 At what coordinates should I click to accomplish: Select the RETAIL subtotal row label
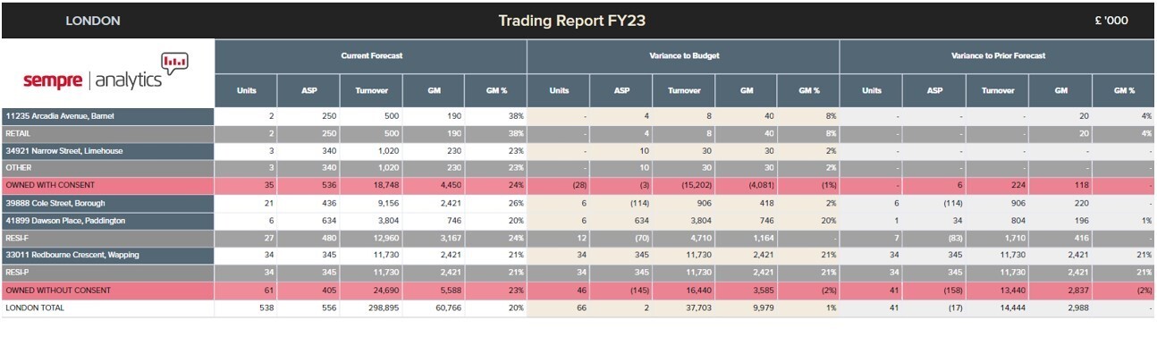pos(107,133)
